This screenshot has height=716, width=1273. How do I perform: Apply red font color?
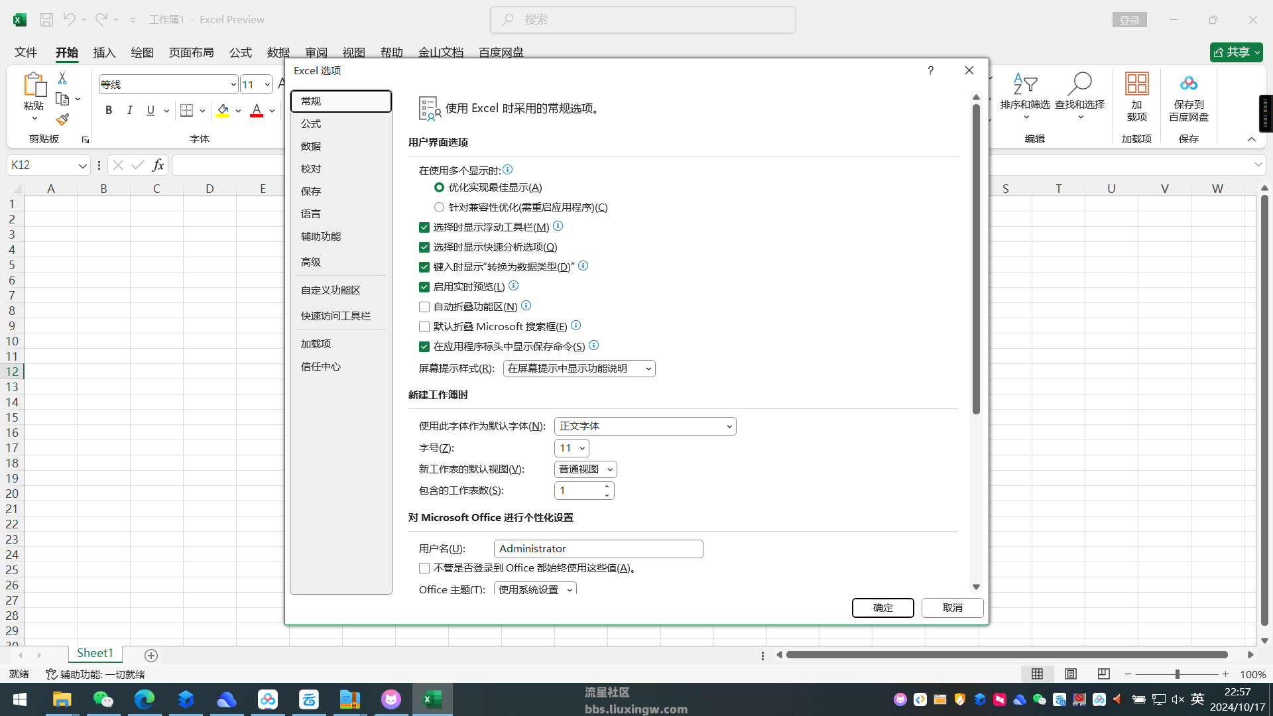click(257, 110)
